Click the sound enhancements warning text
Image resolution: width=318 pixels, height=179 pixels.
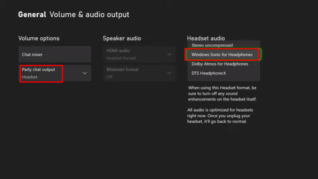coord(222,94)
